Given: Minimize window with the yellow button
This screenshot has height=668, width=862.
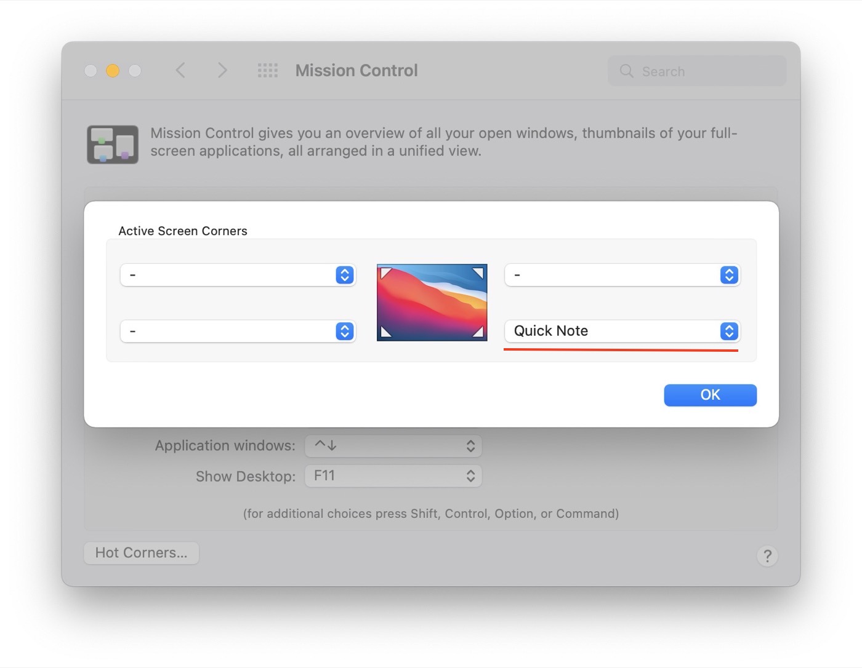Looking at the screenshot, I should pos(113,71).
